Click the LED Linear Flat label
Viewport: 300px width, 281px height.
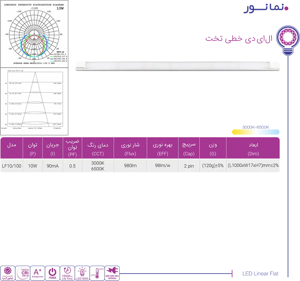(260, 273)
